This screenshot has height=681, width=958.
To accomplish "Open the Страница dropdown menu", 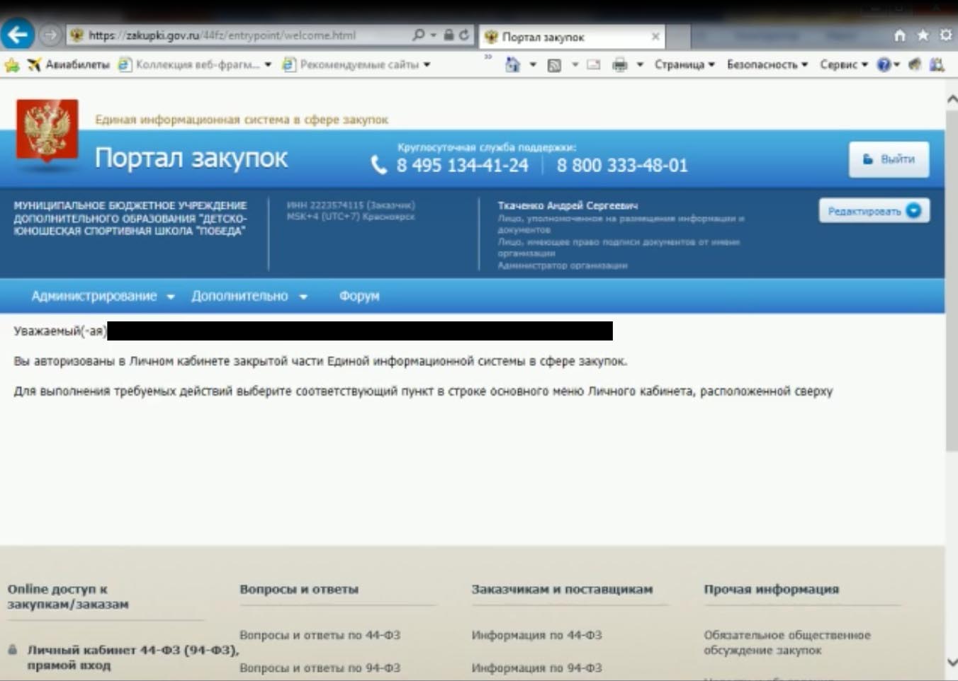I will click(x=684, y=64).
